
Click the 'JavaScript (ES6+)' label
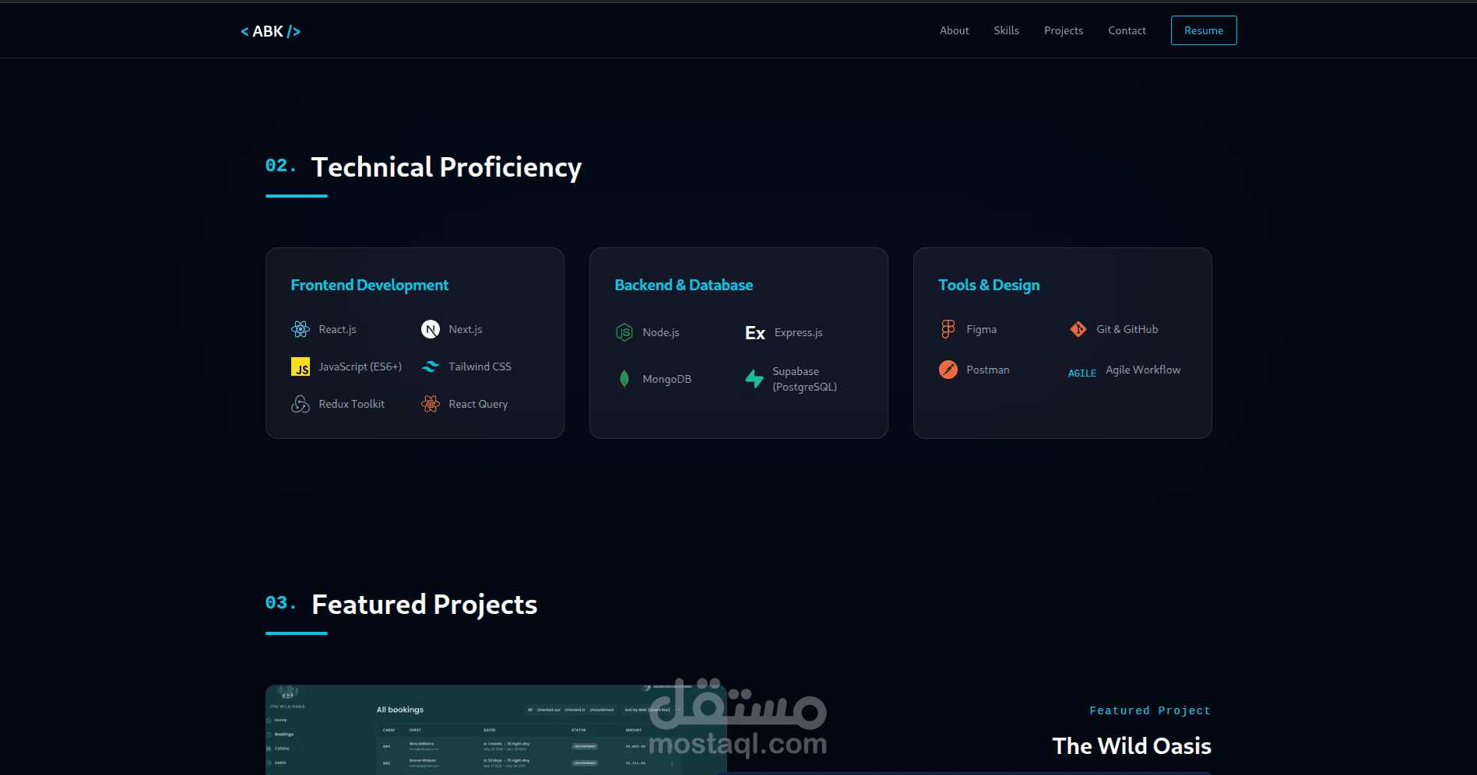point(360,366)
